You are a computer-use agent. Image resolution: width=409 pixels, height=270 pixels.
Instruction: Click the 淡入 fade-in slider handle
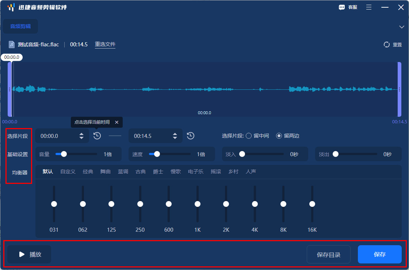pos(242,154)
